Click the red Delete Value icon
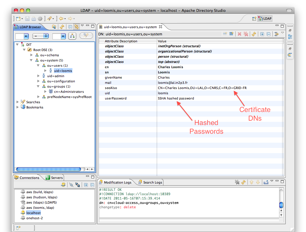Image resolution: width=306 pixels, height=232 pixels. tap(239, 34)
